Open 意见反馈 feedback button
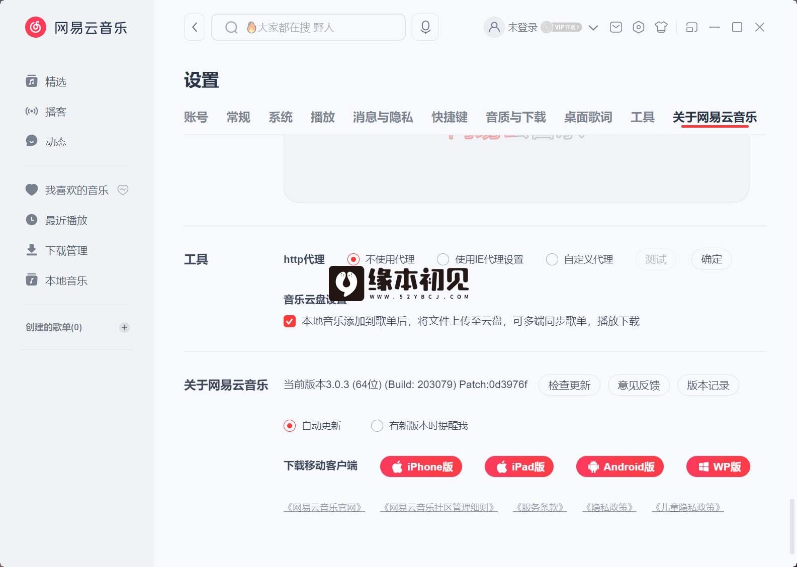This screenshot has height=567, width=797. [639, 385]
